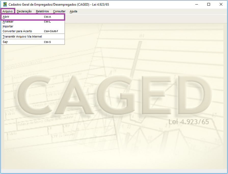Choose Abrir from the Arquivo menu

click(33, 17)
